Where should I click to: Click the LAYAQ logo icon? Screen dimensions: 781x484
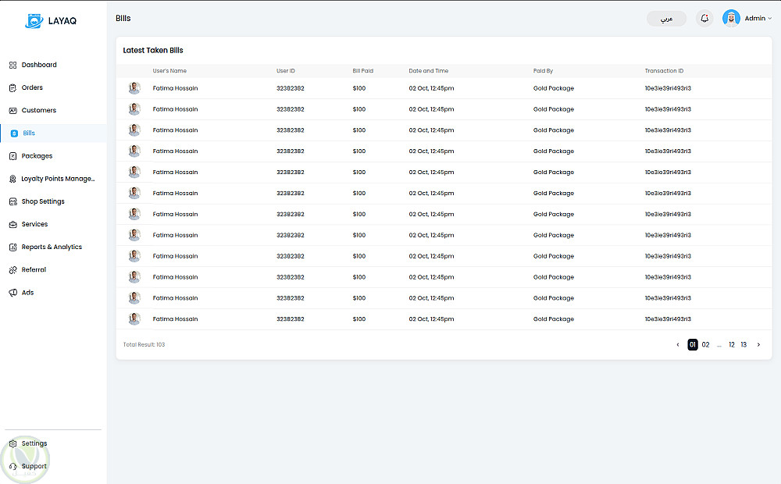(x=34, y=21)
